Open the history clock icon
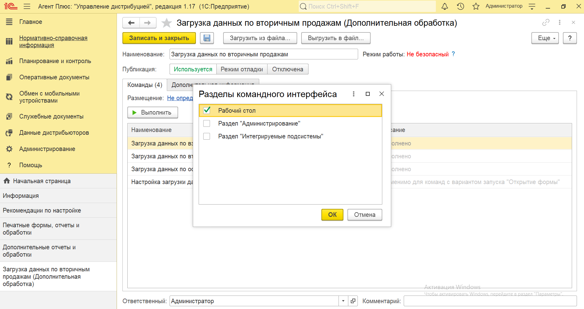This screenshot has height=309, width=584. coord(460,6)
